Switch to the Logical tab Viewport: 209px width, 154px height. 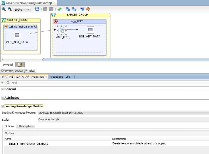tap(19, 71)
